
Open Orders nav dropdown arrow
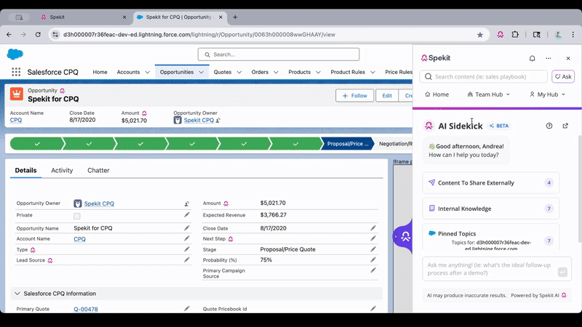[x=276, y=72]
